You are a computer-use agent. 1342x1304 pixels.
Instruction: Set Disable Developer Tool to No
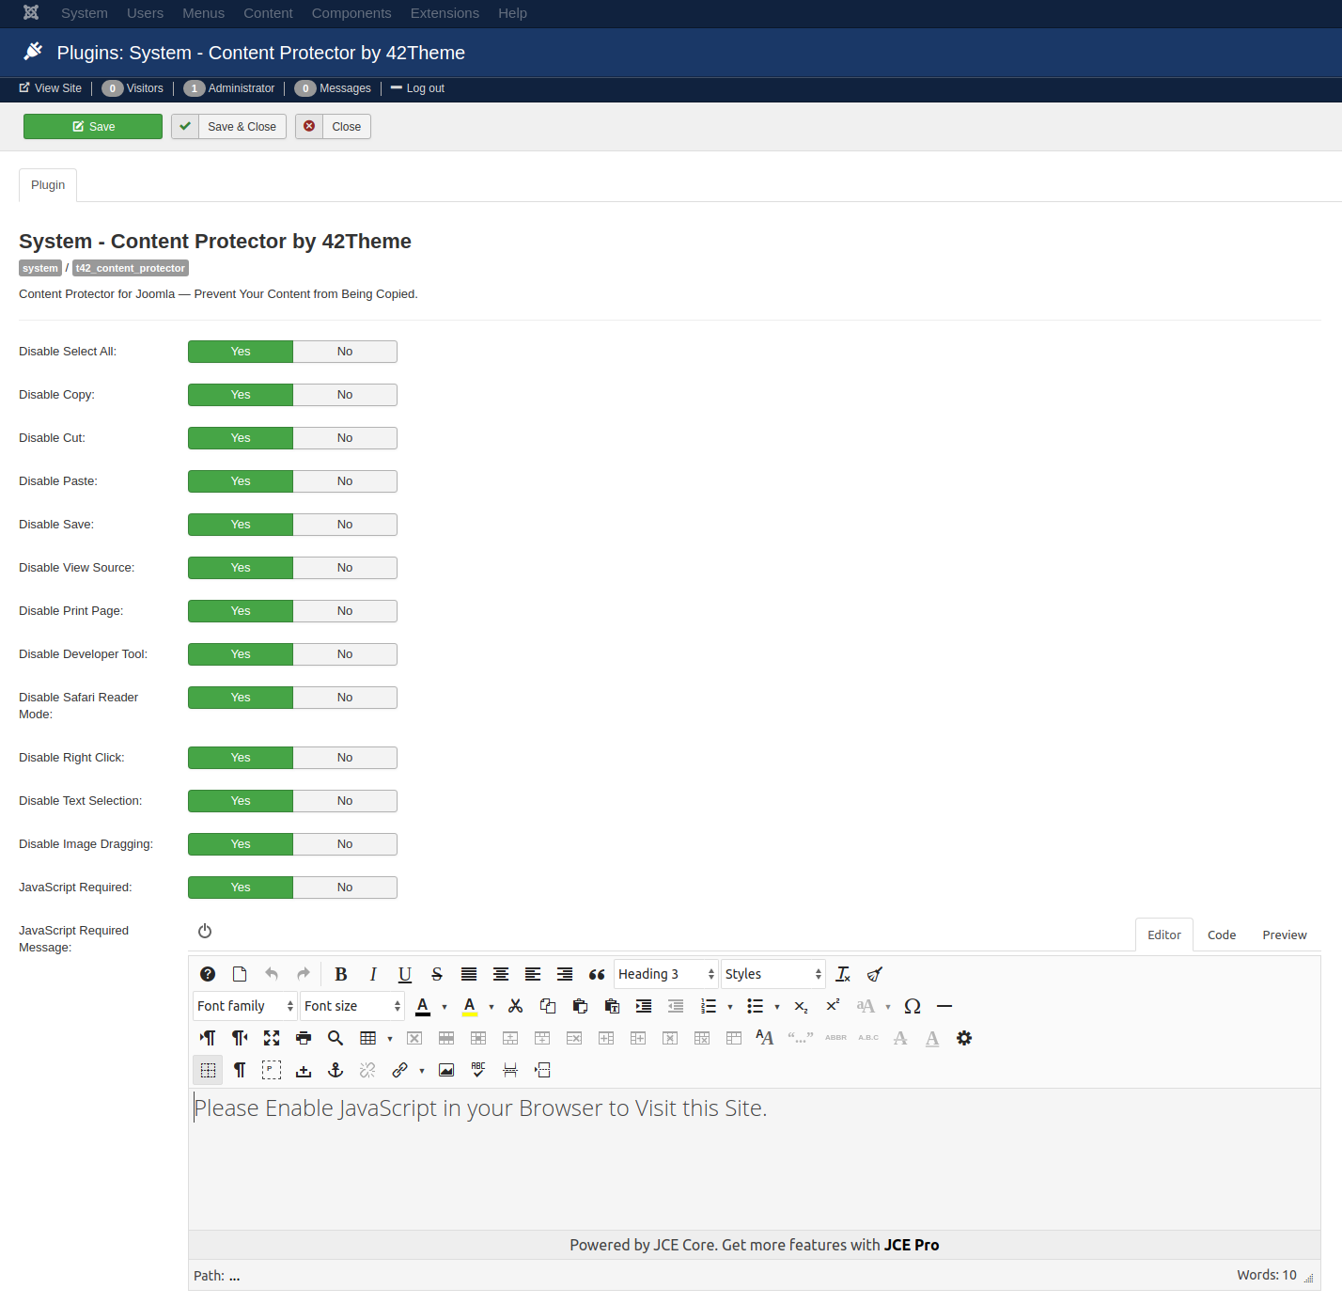345,654
